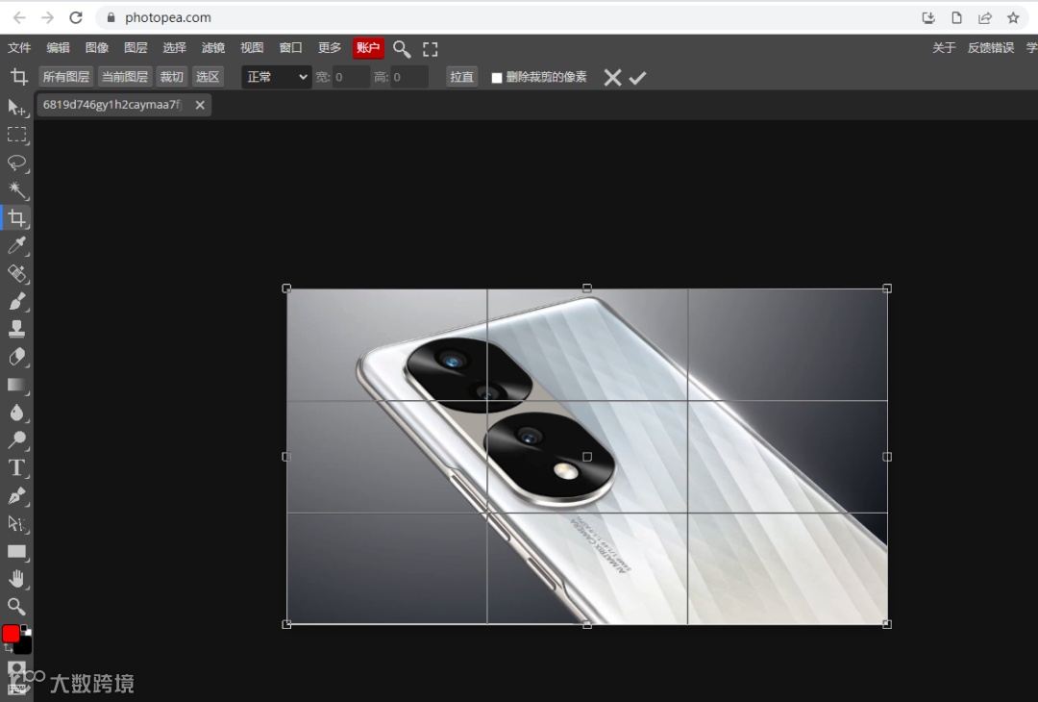Open the 窗口 menu
The width and height of the screenshot is (1038, 702).
[x=290, y=48]
